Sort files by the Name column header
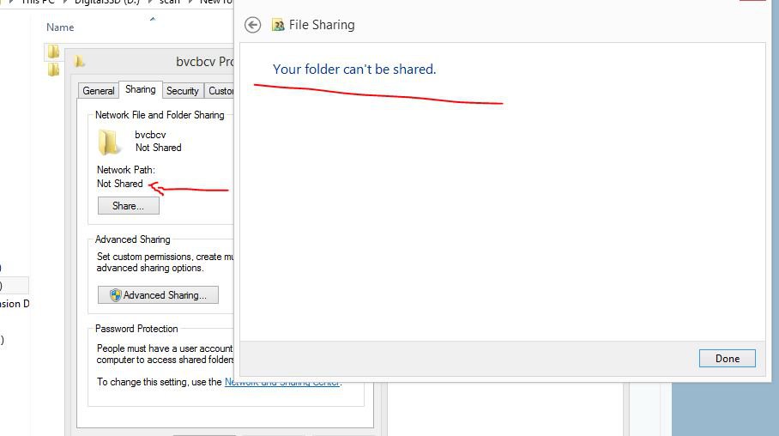779x436 pixels. tap(60, 27)
